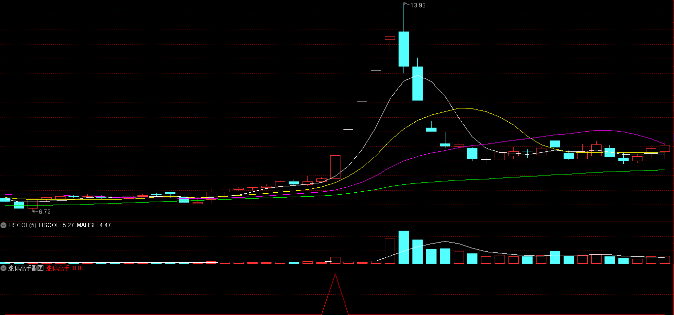
Task: Click the 13.93 high price label
Action: pyautogui.click(x=418, y=5)
